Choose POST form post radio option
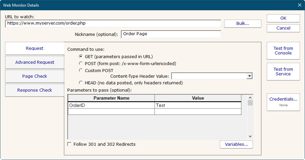The width and height of the screenshot is (305, 160). point(81,63)
